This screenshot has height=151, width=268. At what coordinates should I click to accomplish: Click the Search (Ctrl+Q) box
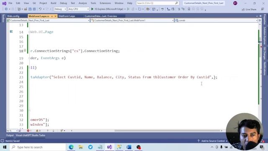click(x=157, y=3)
